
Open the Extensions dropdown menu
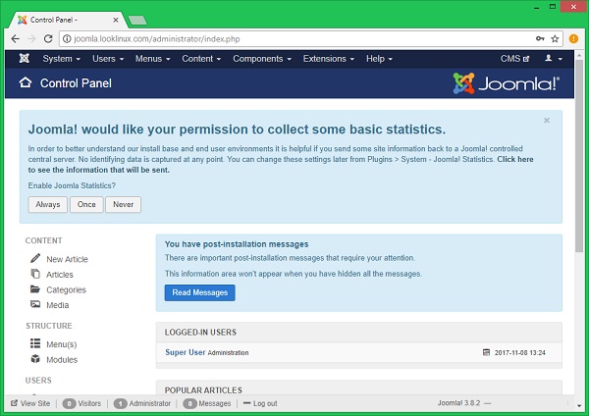[328, 59]
